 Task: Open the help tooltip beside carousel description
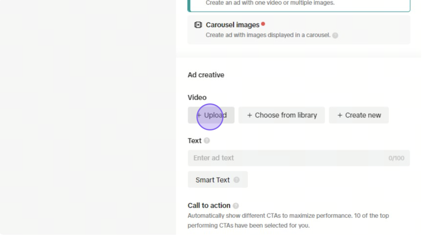point(335,36)
